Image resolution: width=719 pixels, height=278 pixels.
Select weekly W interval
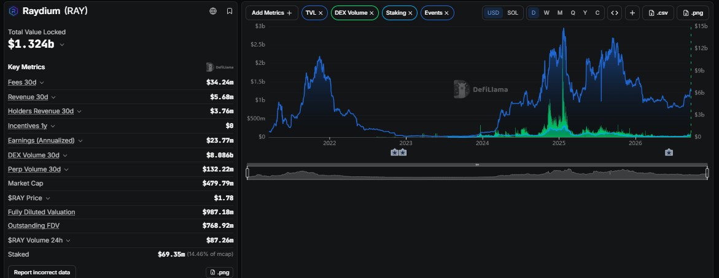[546, 13]
